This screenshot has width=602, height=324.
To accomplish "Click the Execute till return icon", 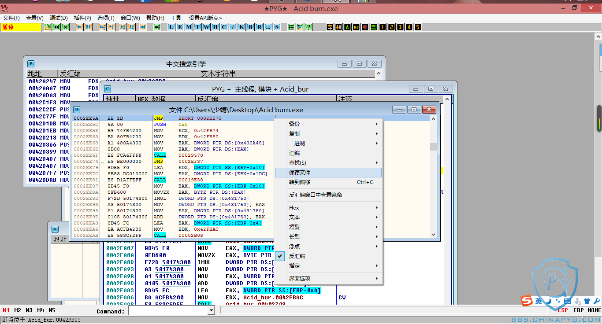I will (143, 27).
